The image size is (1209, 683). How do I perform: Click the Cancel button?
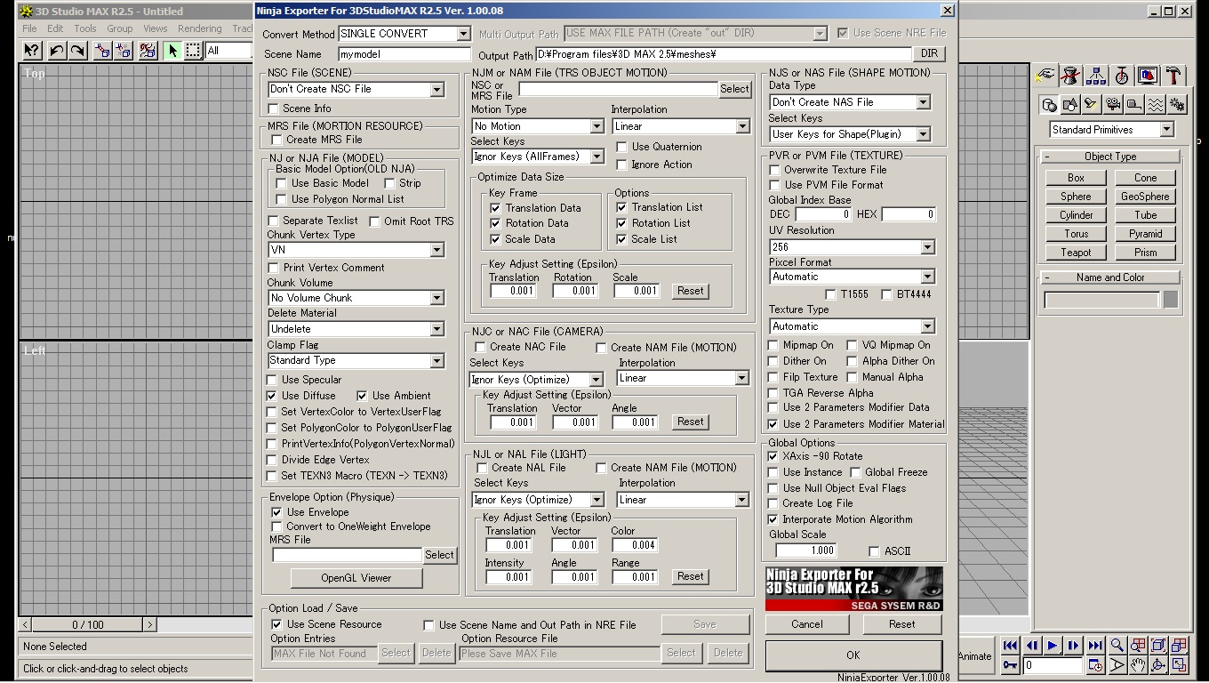click(x=807, y=624)
